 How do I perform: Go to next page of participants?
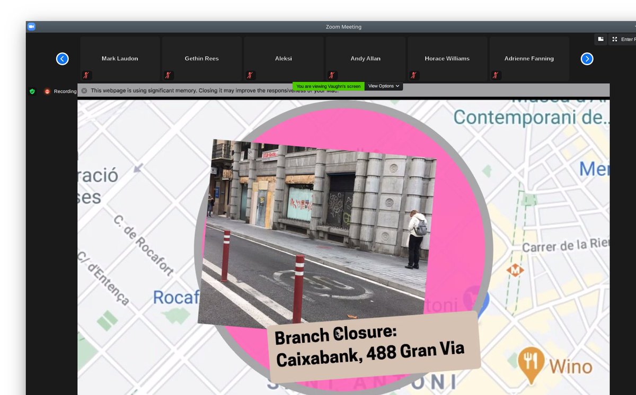point(587,59)
